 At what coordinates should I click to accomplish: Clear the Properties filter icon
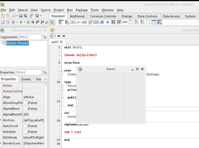45,72
